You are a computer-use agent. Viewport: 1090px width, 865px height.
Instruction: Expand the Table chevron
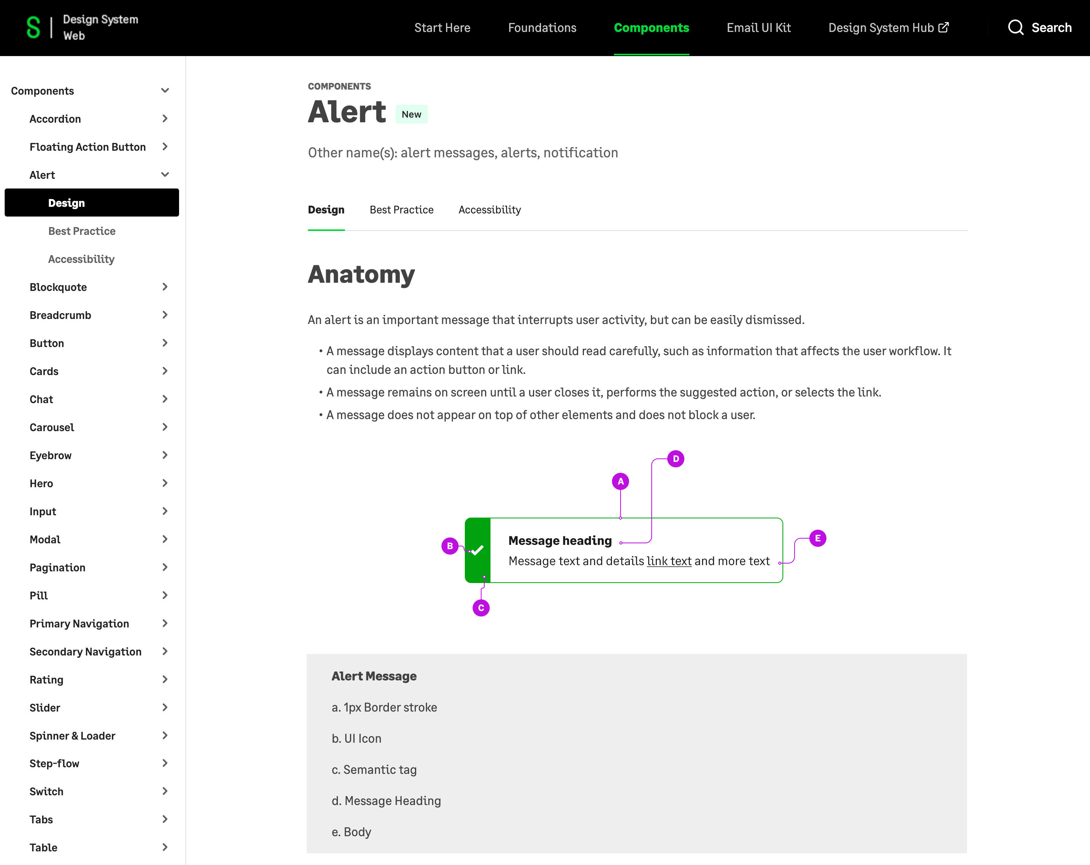click(165, 847)
